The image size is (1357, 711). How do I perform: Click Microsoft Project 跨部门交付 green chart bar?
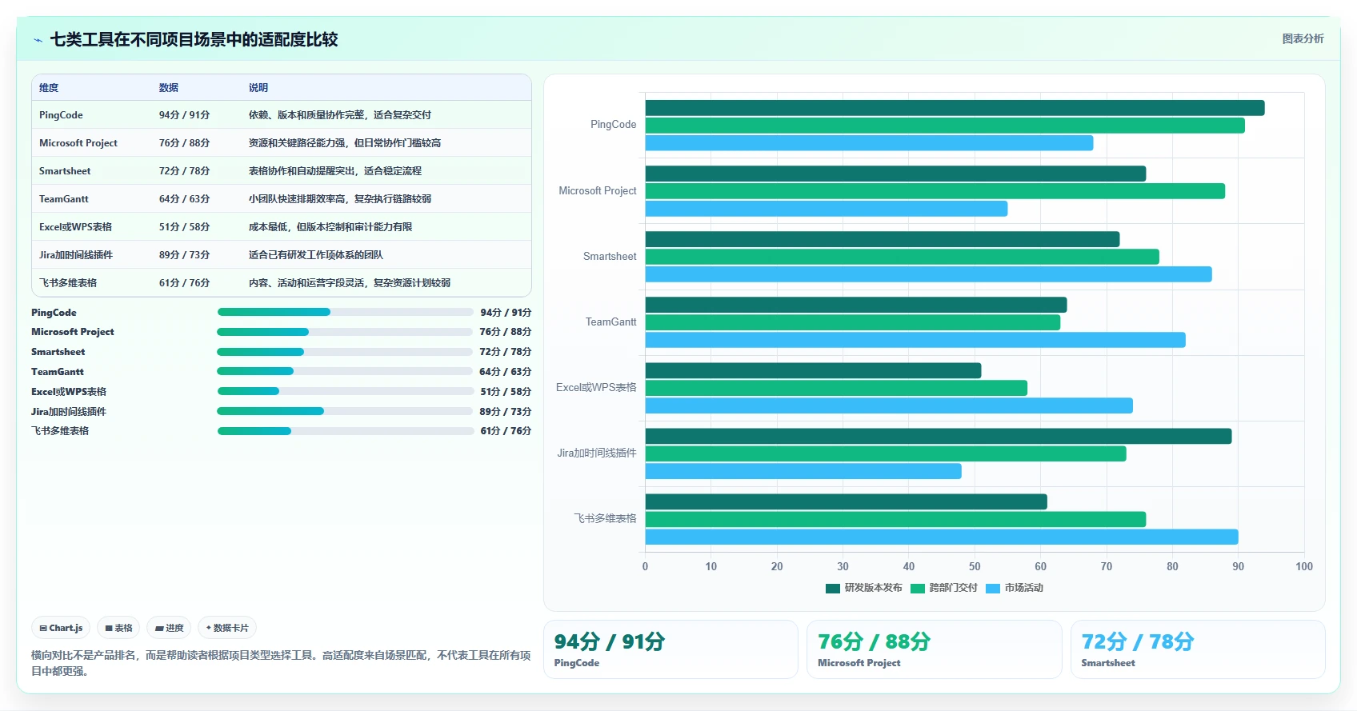(935, 191)
